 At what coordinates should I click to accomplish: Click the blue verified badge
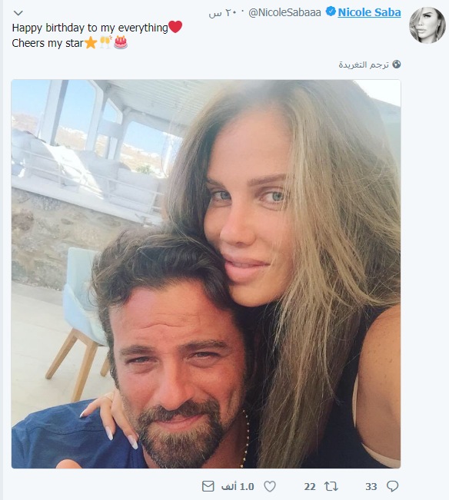(x=331, y=12)
